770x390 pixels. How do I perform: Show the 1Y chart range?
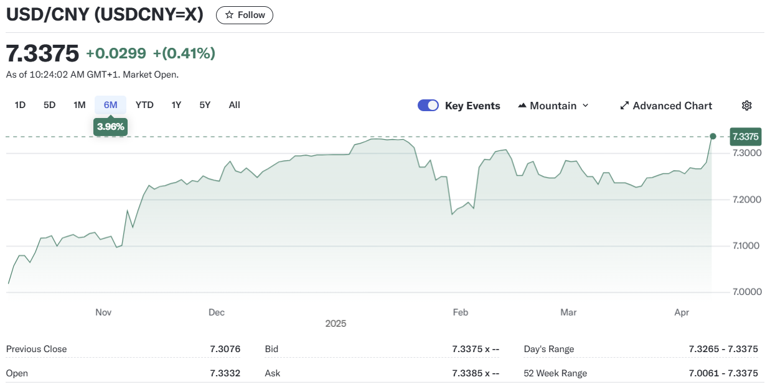176,105
